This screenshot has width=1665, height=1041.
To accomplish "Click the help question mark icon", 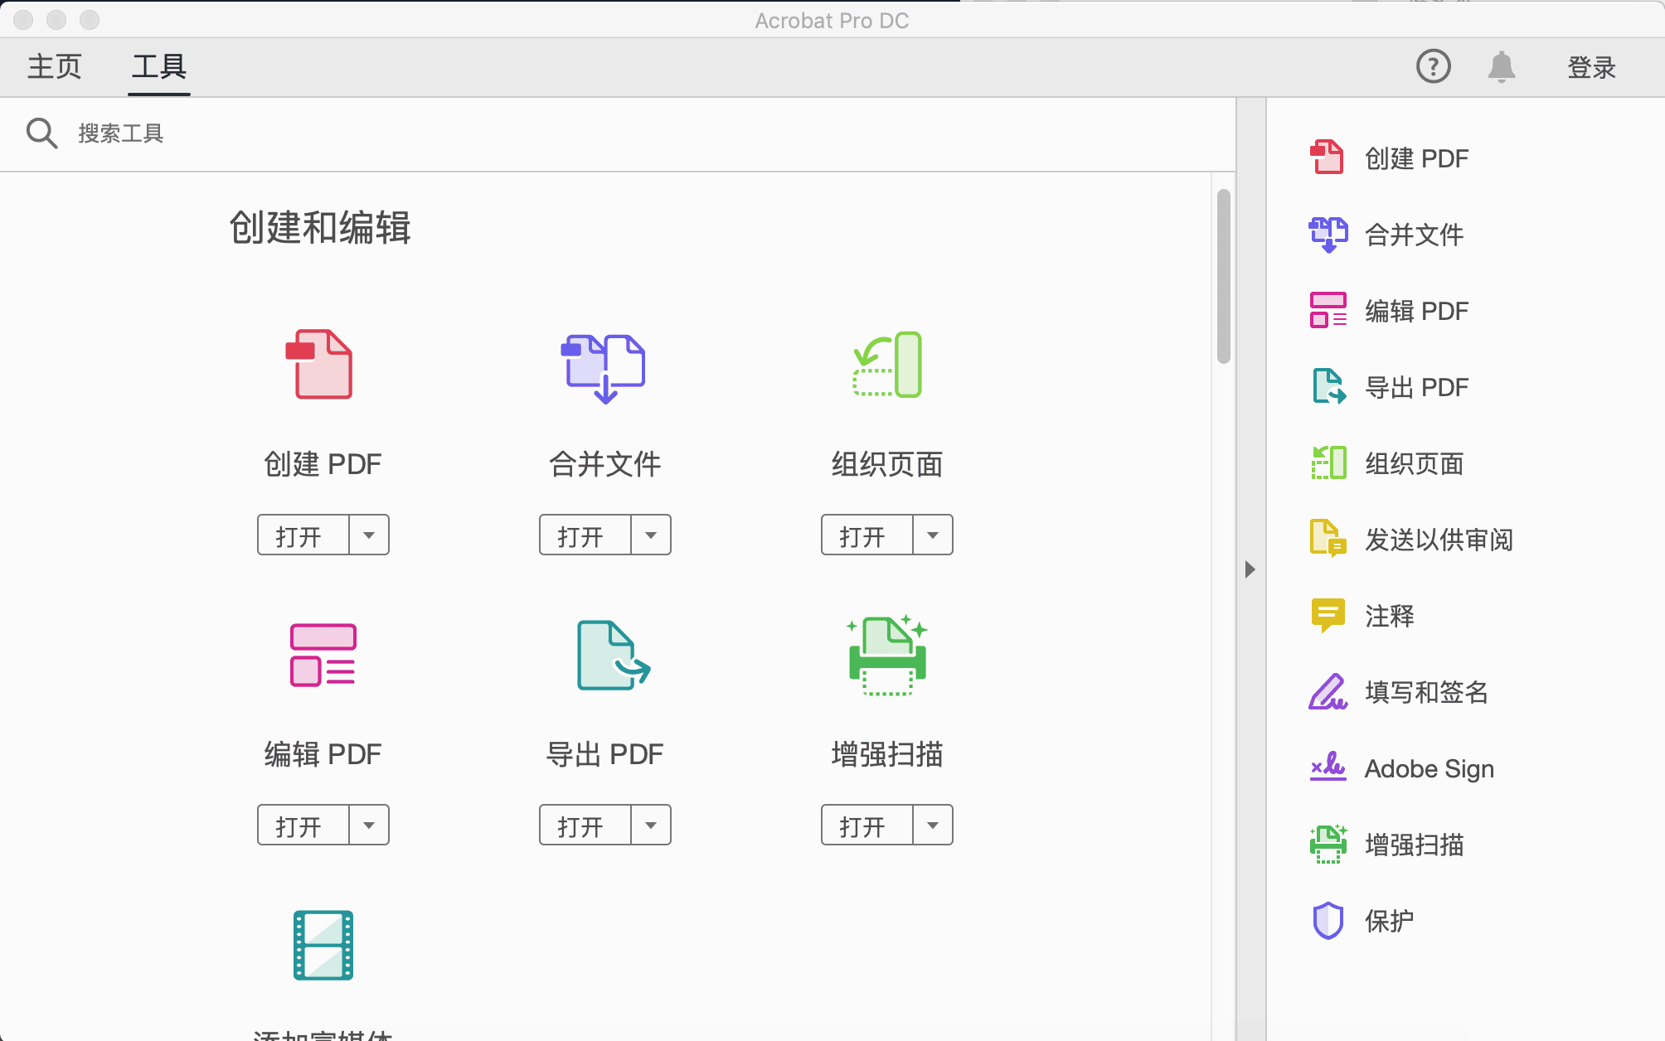I will click(x=1433, y=66).
